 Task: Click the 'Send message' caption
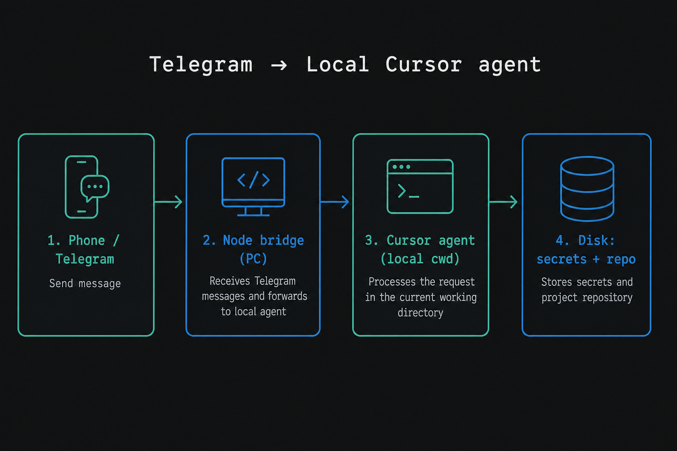[x=85, y=283]
